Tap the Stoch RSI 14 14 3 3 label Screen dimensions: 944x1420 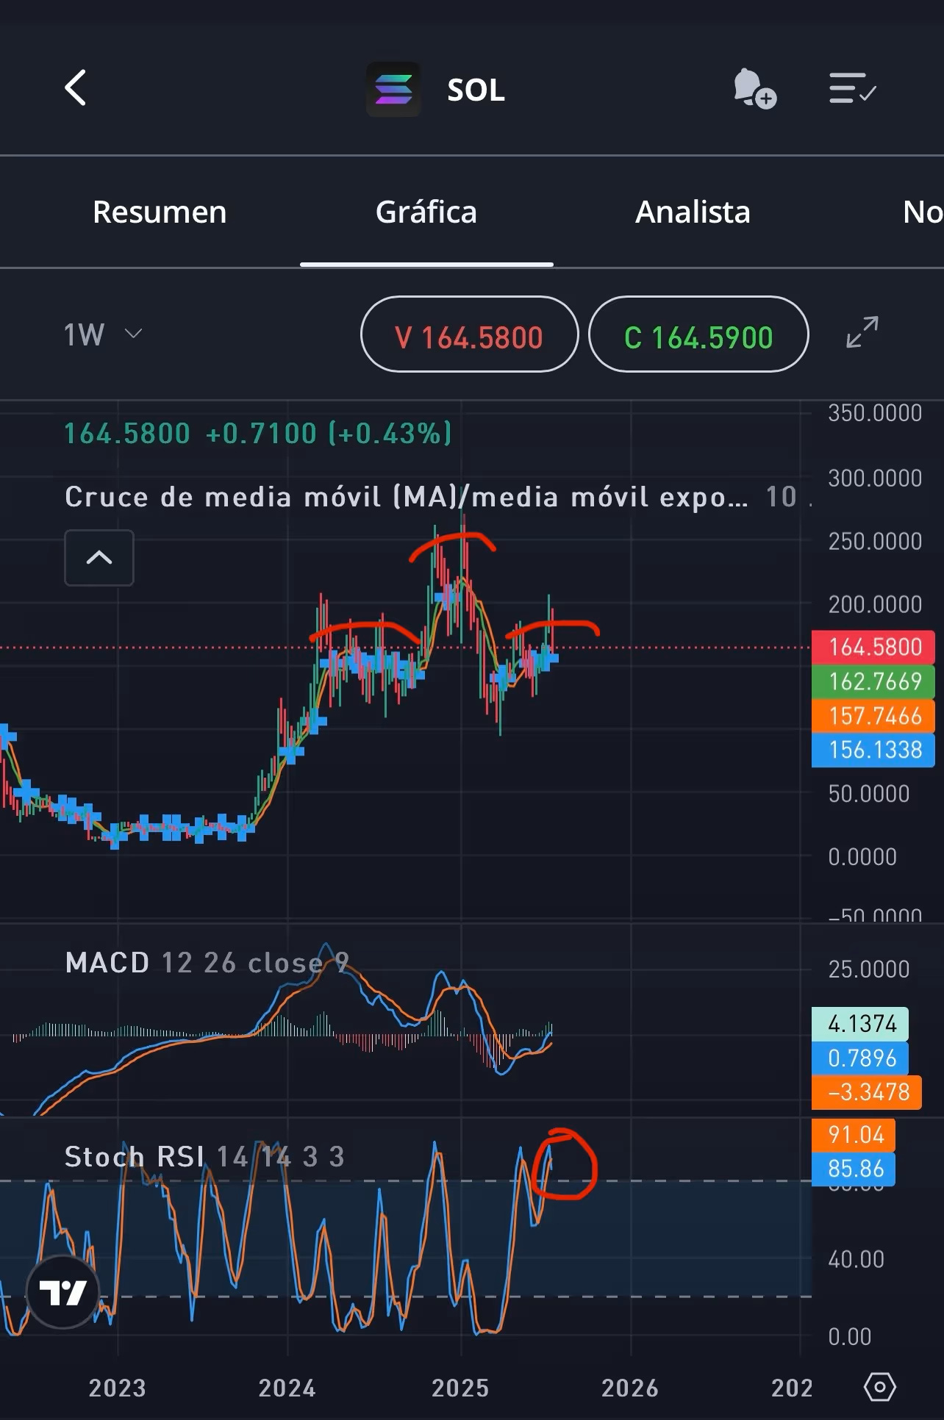pos(204,1157)
